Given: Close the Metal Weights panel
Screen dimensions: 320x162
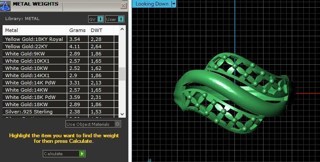Looking at the screenshot, I should [x=124, y=6].
